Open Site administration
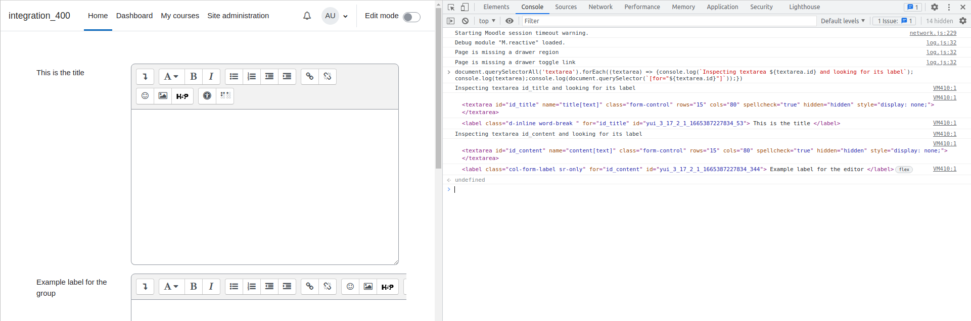The image size is (971, 321). tap(238, 16)
